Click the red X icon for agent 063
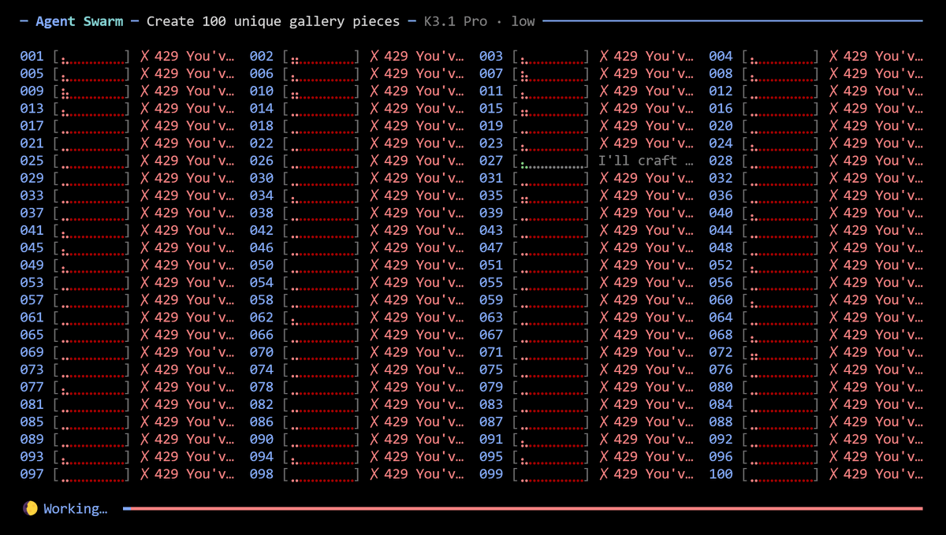The width and height of the screenshot is (946, 535). [x=604, y=318]
